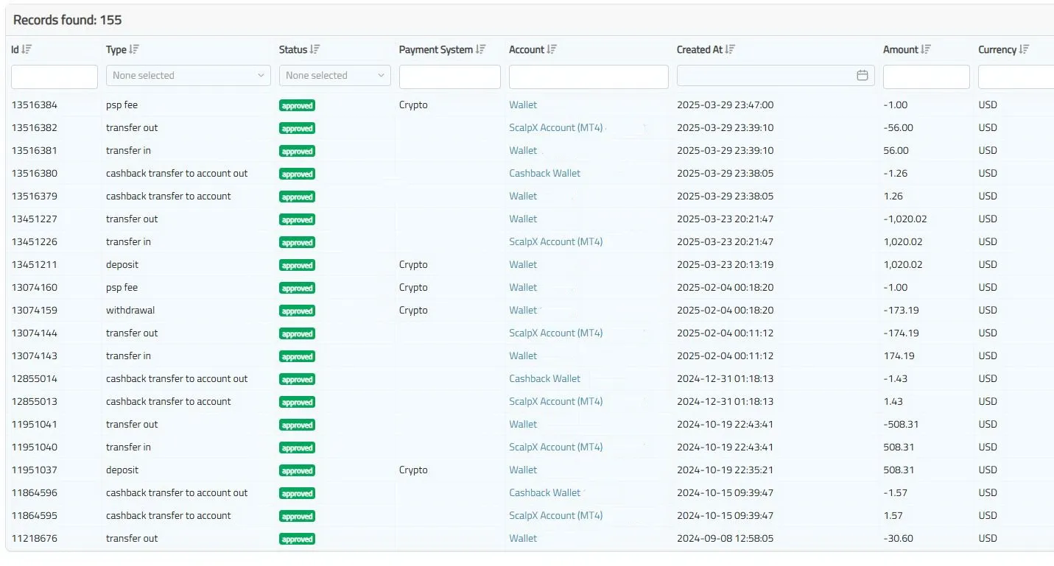Select Id cell 11951041
The width and height of the screenshot is (1054, 566).
tap(34, 424)
